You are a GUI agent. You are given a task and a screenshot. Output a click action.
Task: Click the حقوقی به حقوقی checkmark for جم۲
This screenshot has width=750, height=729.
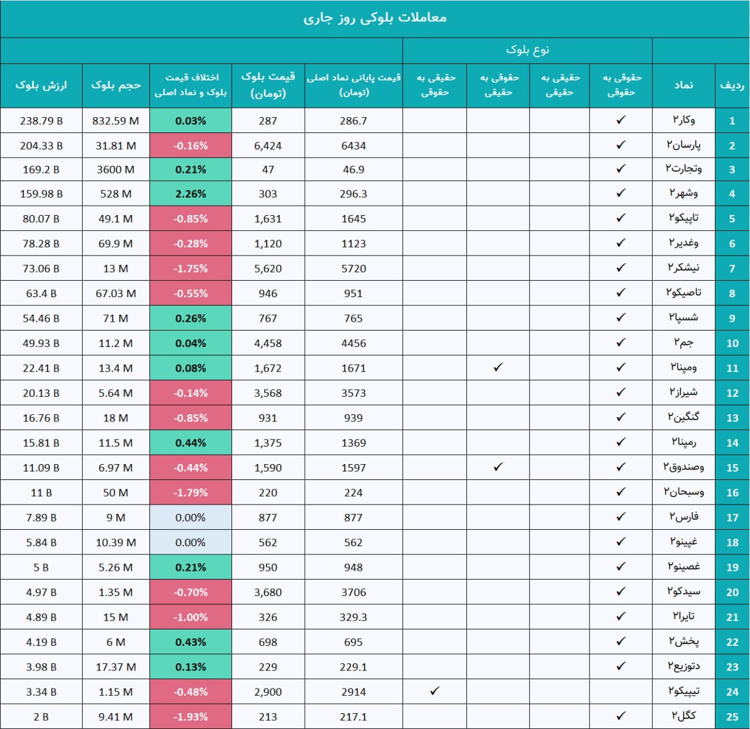coord(621,343)
